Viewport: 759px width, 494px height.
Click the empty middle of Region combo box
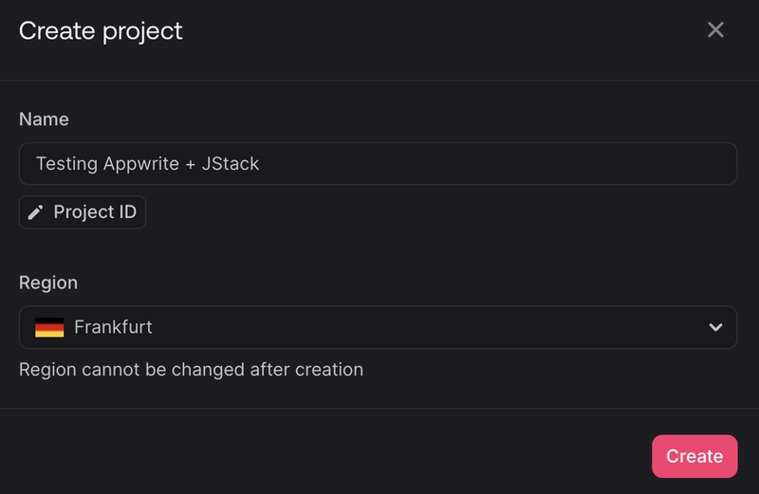[x=427, y=327]
